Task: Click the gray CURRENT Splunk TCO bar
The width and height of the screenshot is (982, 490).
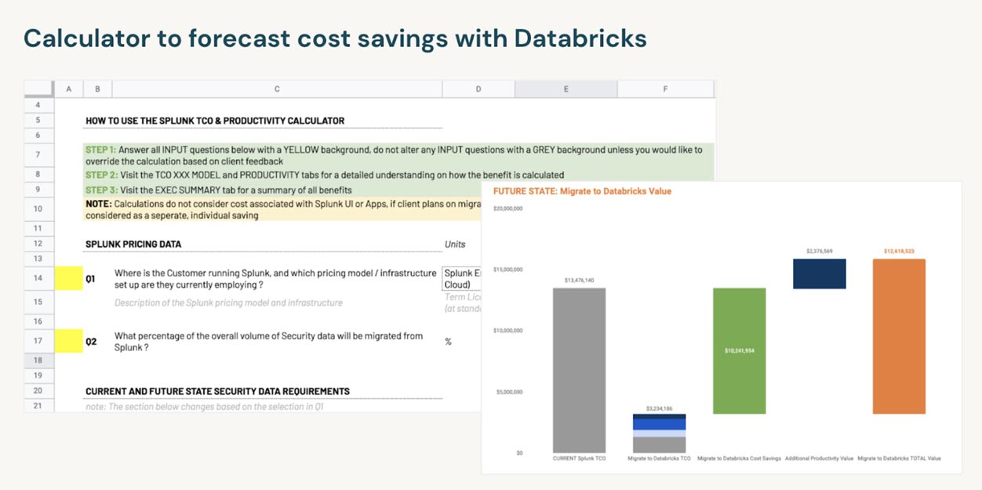Action: [579, 370]
